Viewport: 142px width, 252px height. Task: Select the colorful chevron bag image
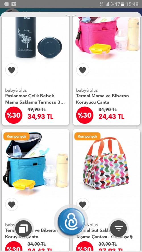click(106, 164)
